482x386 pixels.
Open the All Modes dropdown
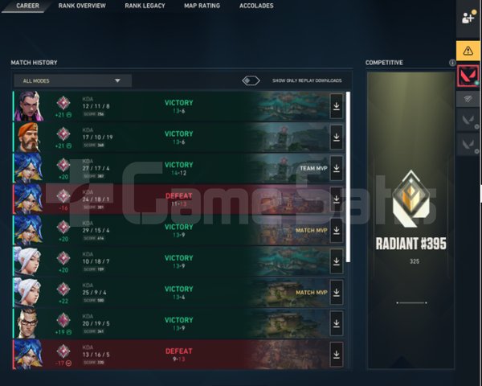click(73, 80)
